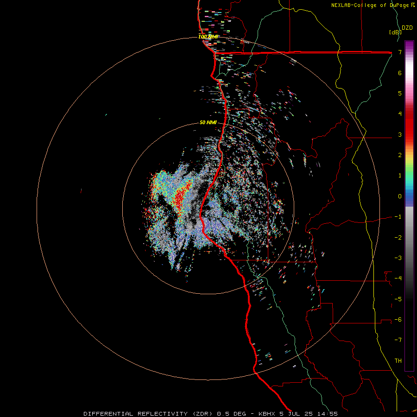
Task: Select the -6 value on the scale
Action: point(398,320)
